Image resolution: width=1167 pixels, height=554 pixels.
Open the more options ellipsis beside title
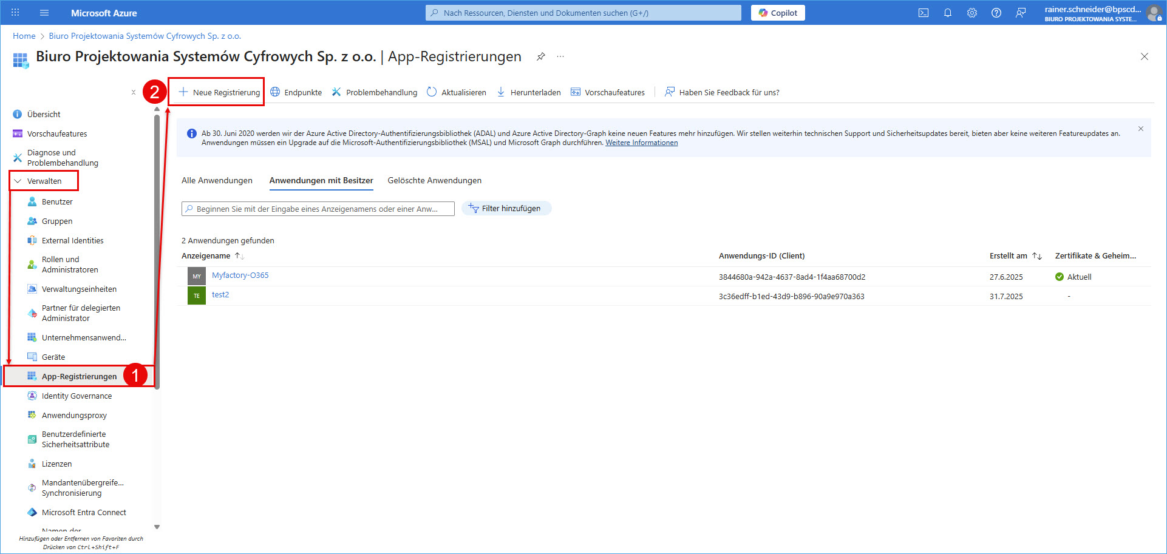click(x=560, y=56)
